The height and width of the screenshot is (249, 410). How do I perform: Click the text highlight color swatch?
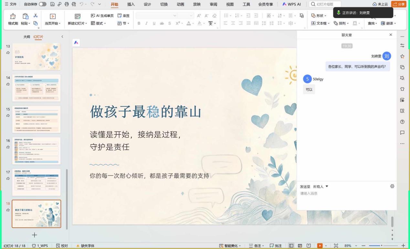click(200, 23)
